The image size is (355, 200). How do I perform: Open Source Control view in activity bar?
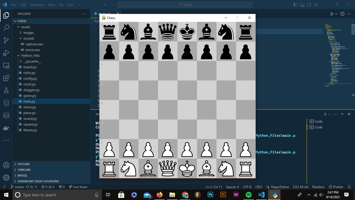pos(6,40)
